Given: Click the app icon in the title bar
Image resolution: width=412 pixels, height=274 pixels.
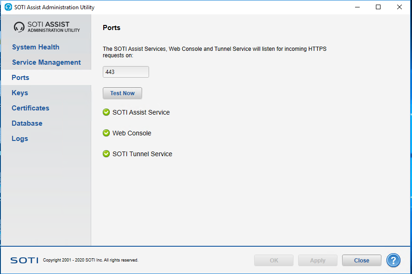Looking at the screenshot, I should (x=8, y=7).
